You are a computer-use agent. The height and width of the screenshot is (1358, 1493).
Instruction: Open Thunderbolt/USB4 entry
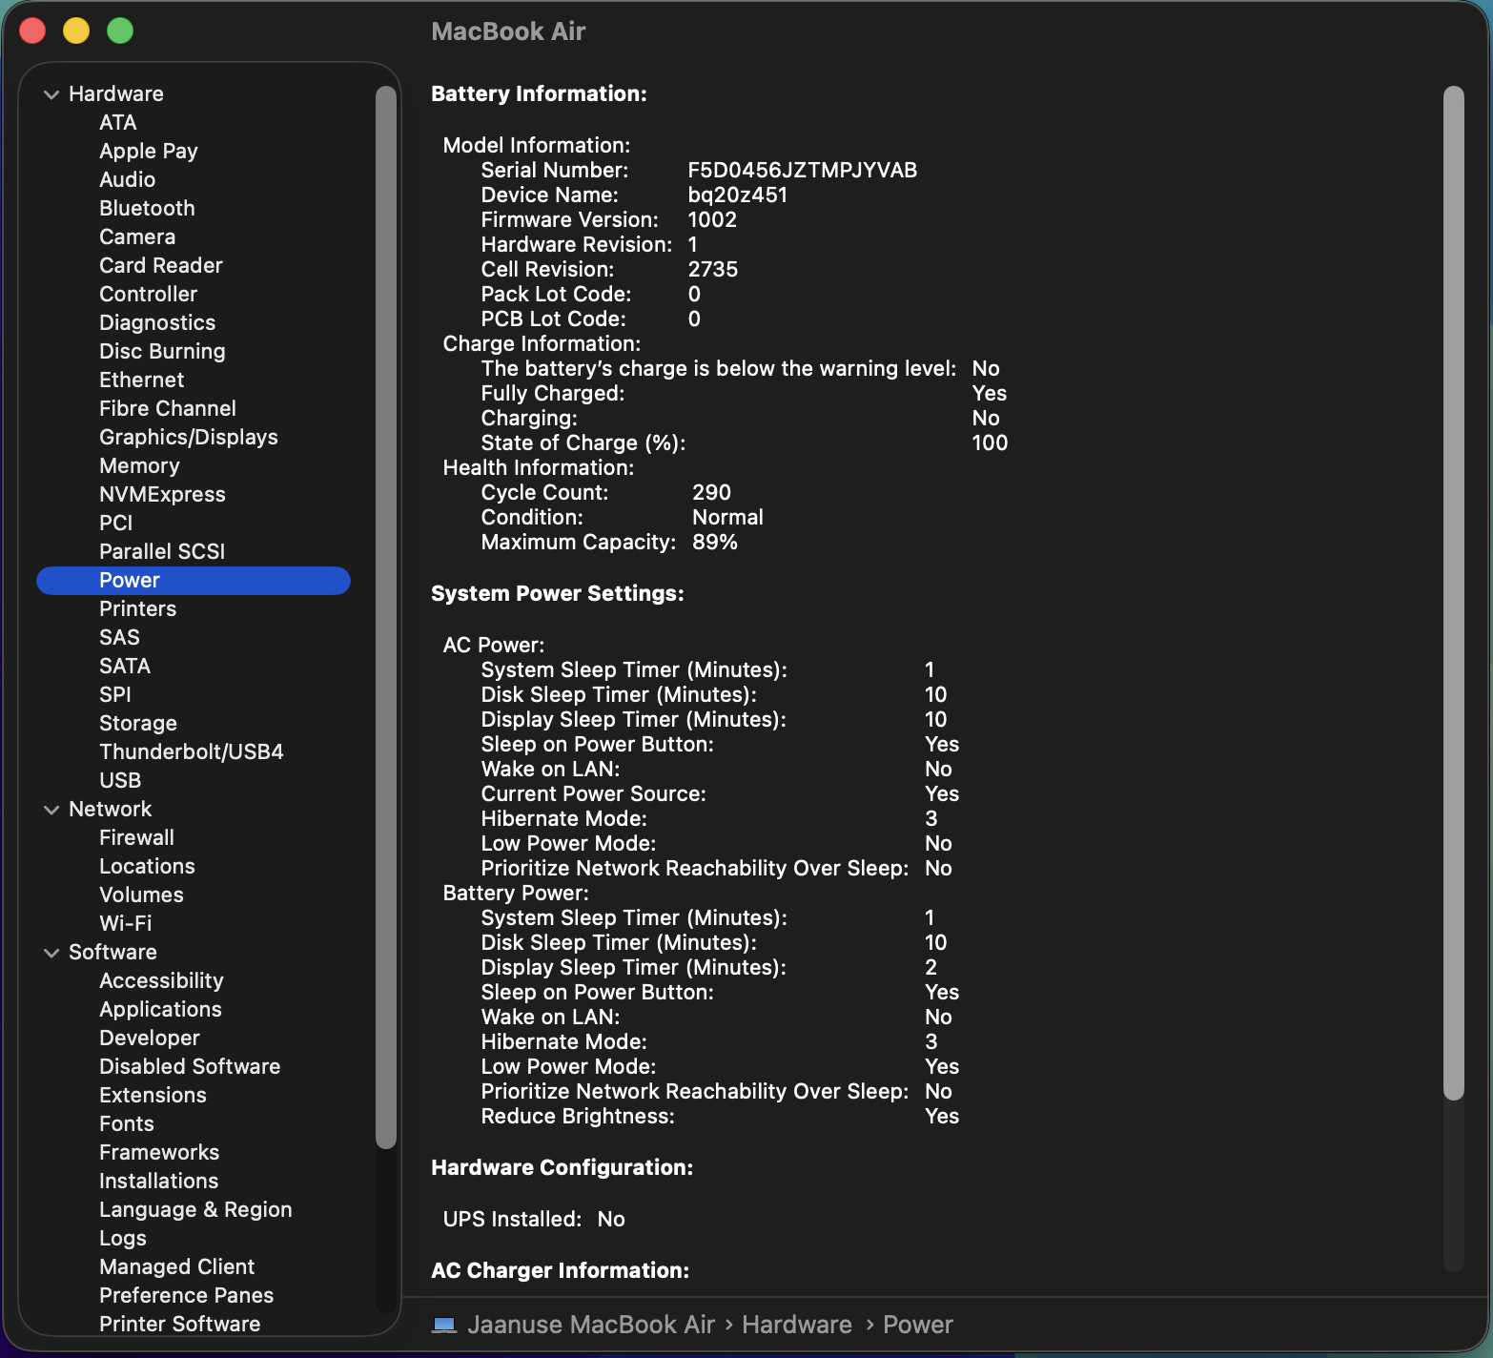[x=192, y=751]
